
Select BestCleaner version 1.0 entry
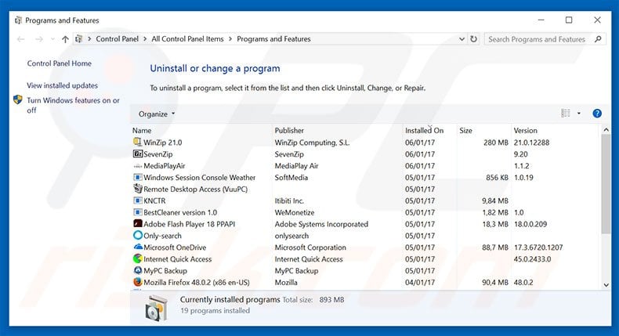click(180, 212)
